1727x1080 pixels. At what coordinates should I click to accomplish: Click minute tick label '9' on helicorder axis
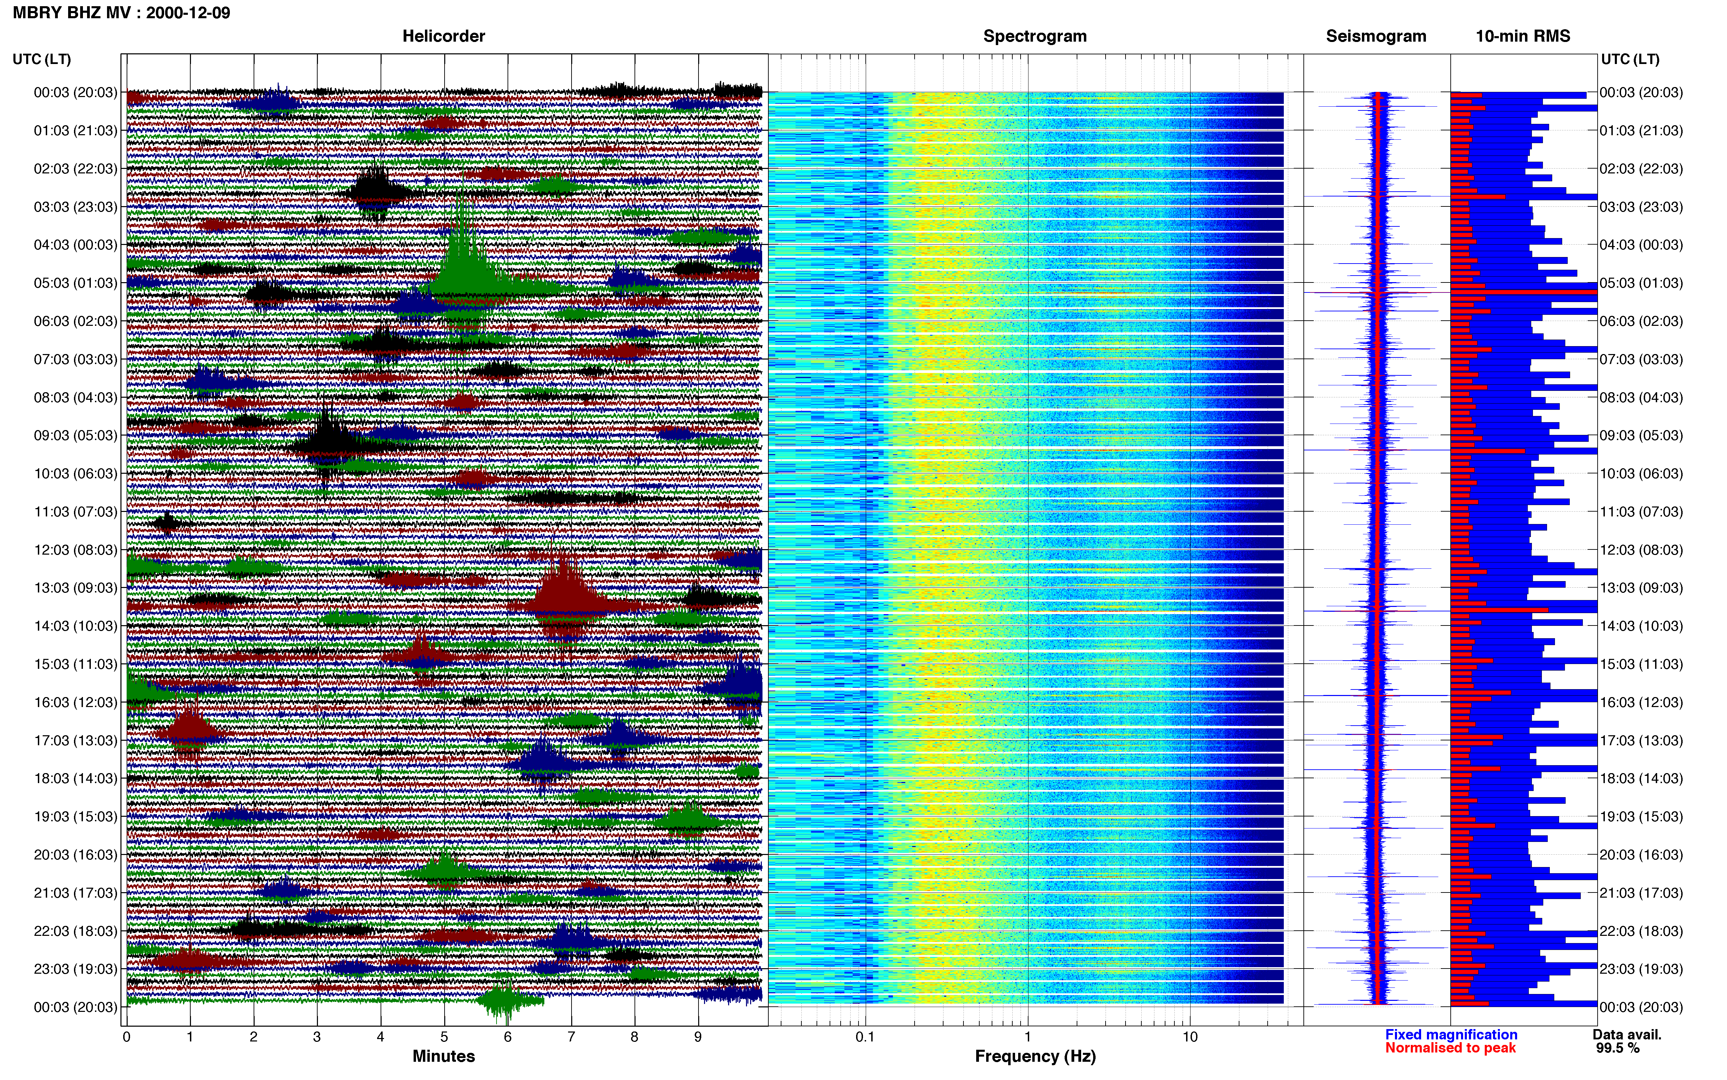tap(698, 1037)
